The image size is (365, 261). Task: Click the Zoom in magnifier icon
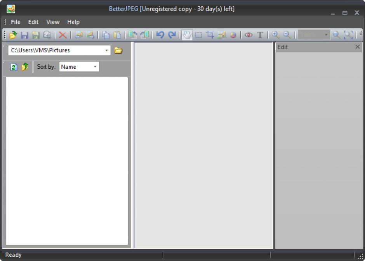point(276,35)
